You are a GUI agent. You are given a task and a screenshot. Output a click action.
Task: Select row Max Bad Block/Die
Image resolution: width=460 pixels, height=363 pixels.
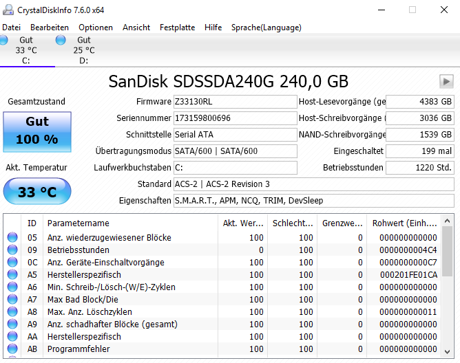pyautogui.click(x=222, y=299)
